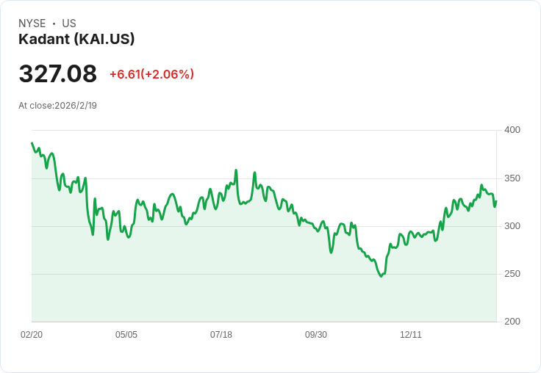This screenshot has width=541, height=373.
Task: Select the 02/20 x-axis date label
Action: [x=32, y=335]
